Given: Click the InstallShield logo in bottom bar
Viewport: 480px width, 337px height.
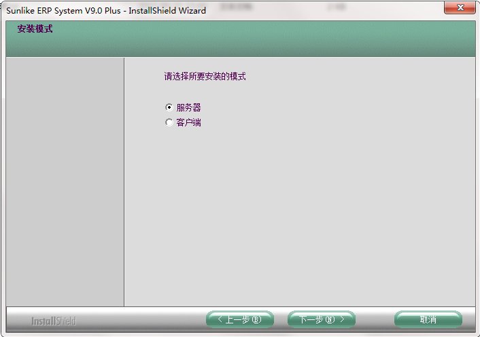Looking at the screenshot, I should [53, 321].
